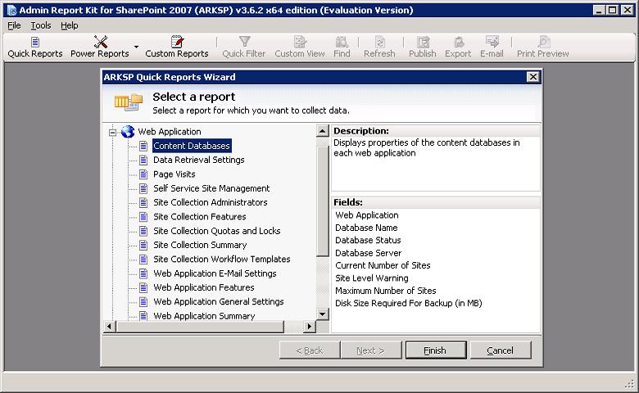Select Web Application Summary report
Viewport: 639px width, 393px height.
point(204,315)
